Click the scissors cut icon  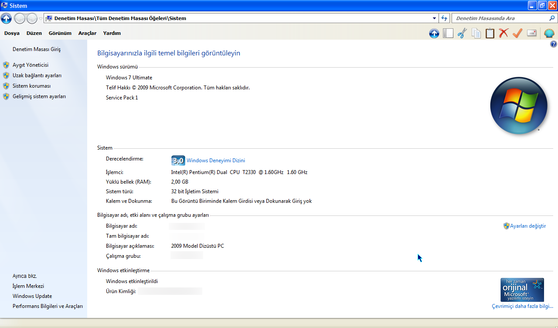click(462, 33)
